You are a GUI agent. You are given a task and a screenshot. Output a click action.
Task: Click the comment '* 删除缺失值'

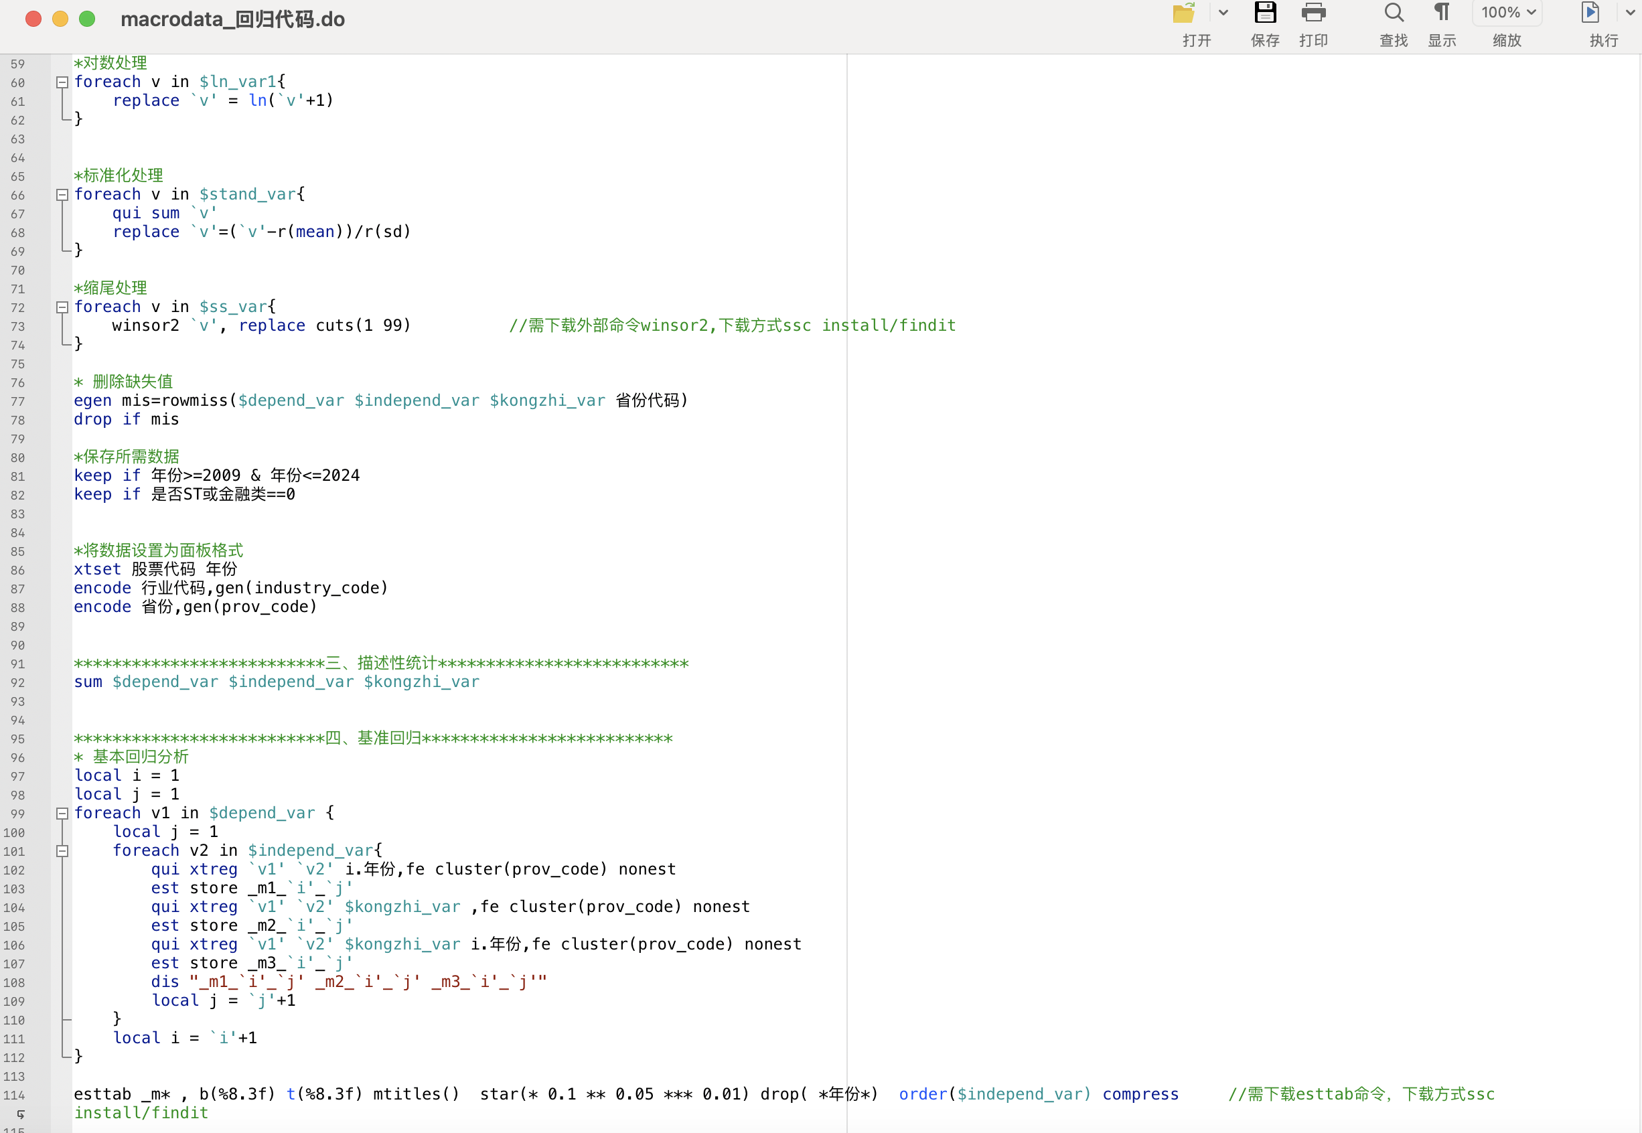coord(123,381)
